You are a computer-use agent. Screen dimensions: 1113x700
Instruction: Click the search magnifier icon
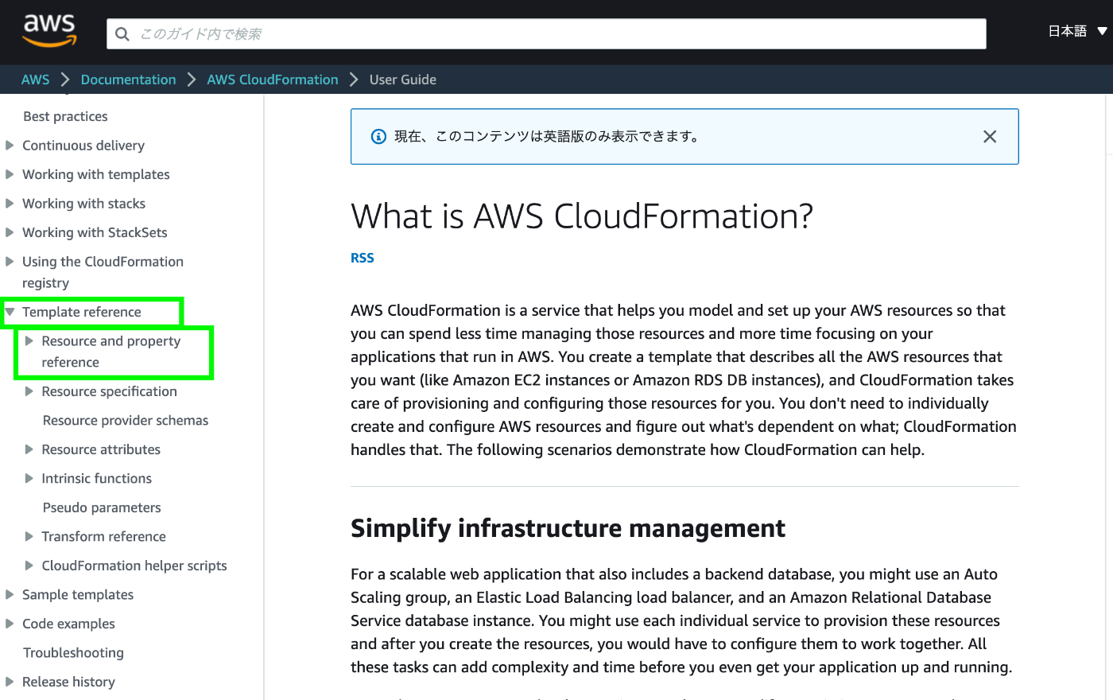click(122, 34)
